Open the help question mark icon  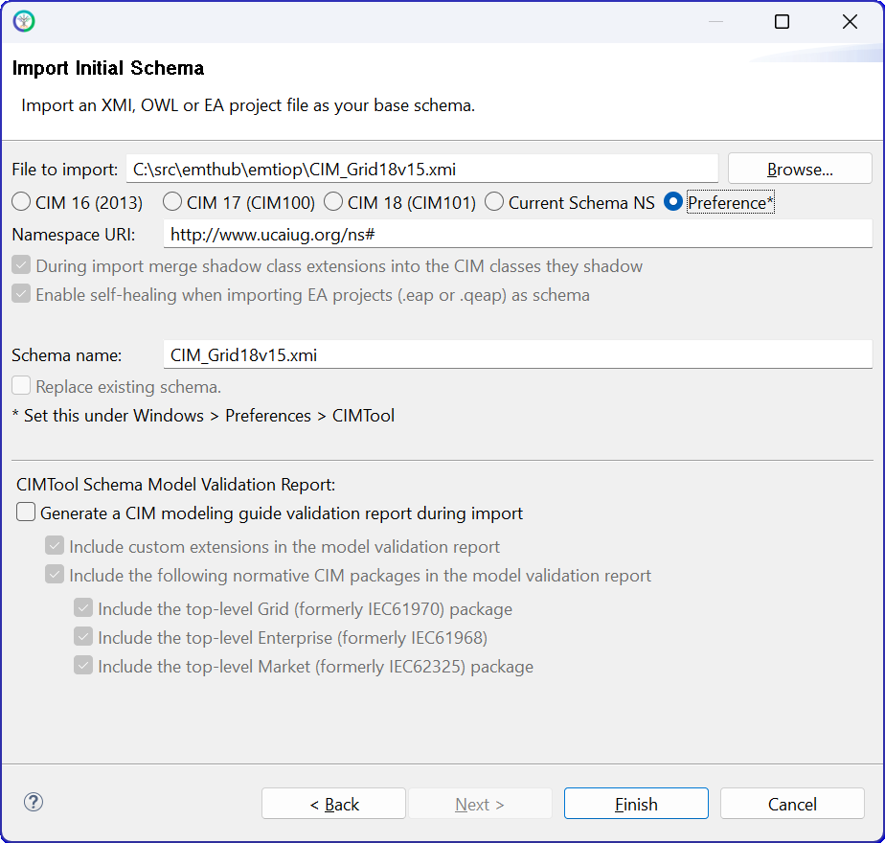(x=34, y=803)
